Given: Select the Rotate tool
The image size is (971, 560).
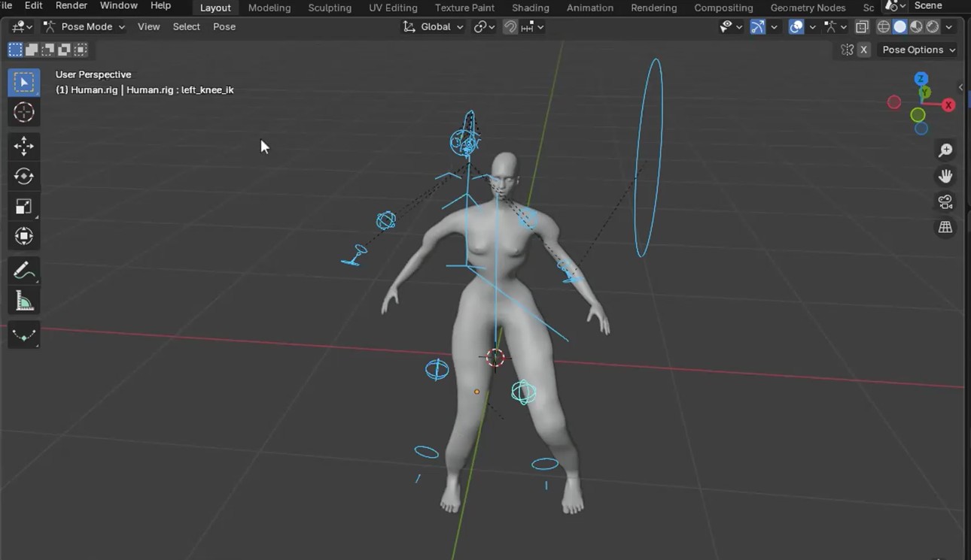Looking at the screenshot, I should click(24, 177).
